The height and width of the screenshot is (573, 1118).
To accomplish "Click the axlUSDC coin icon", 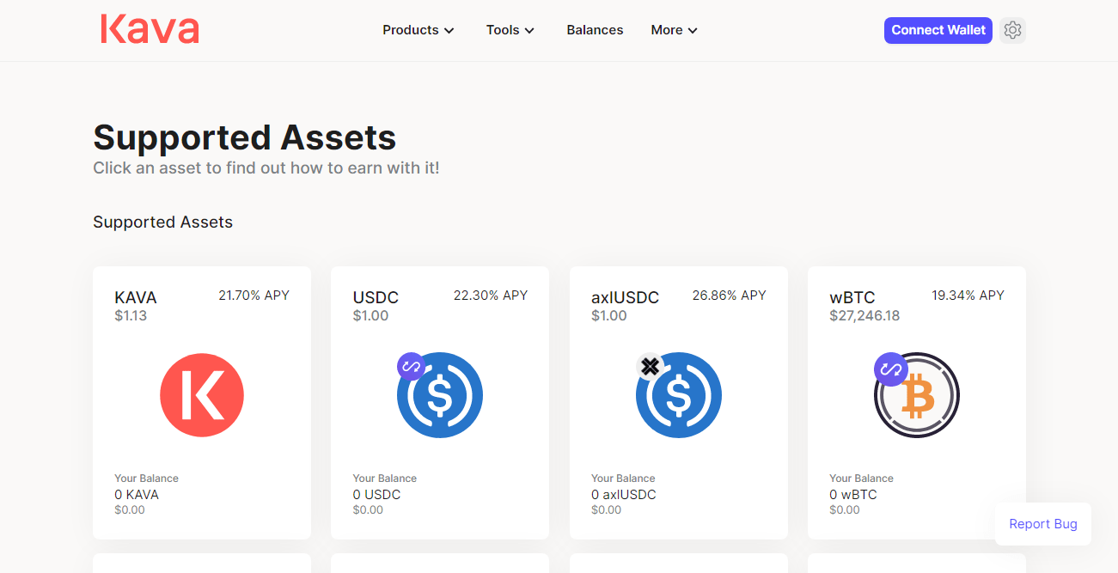I will (x=679, y=395).
